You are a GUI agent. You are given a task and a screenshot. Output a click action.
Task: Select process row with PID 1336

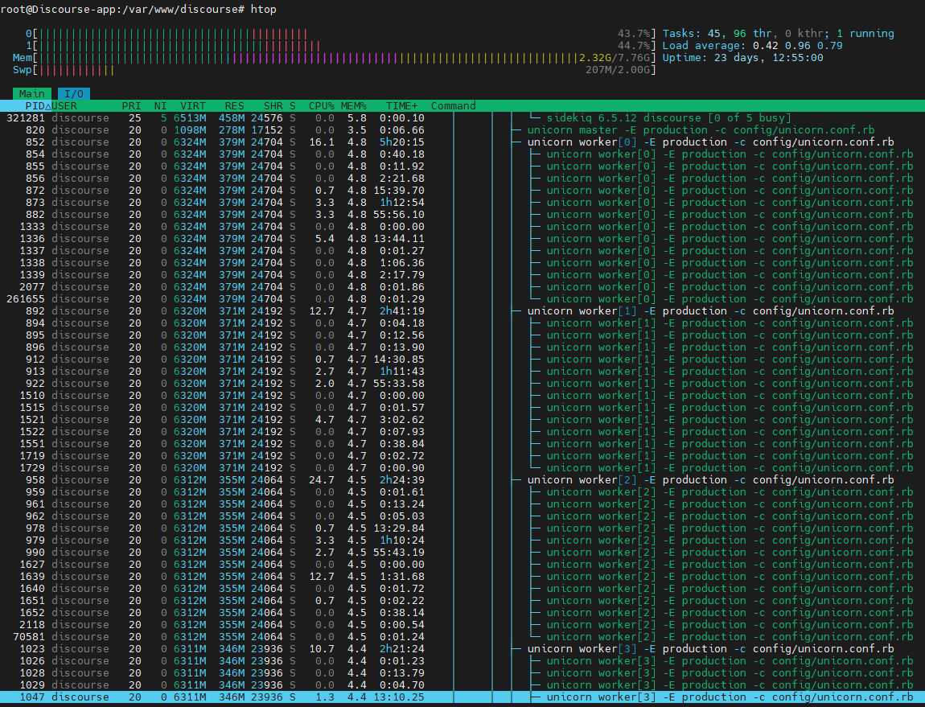point(462,238)
